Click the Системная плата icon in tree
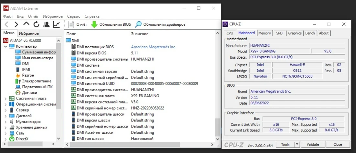 click(x=12, y=99)
